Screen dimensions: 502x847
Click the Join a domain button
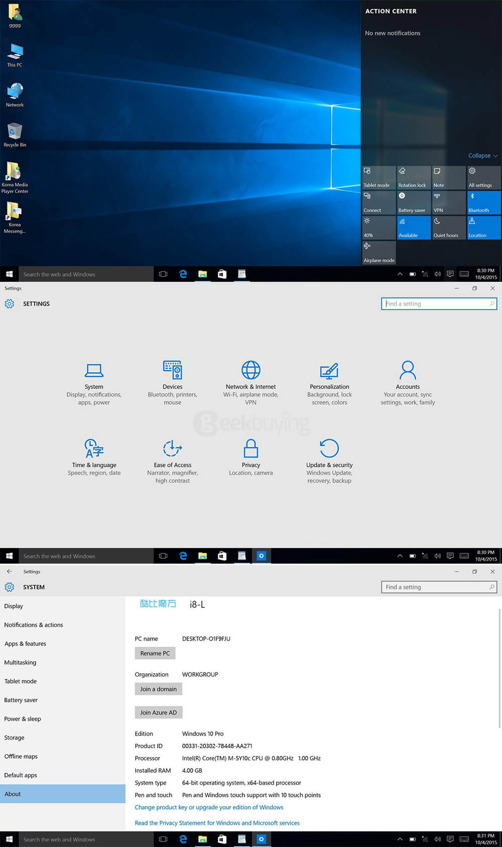coord(159,689)
